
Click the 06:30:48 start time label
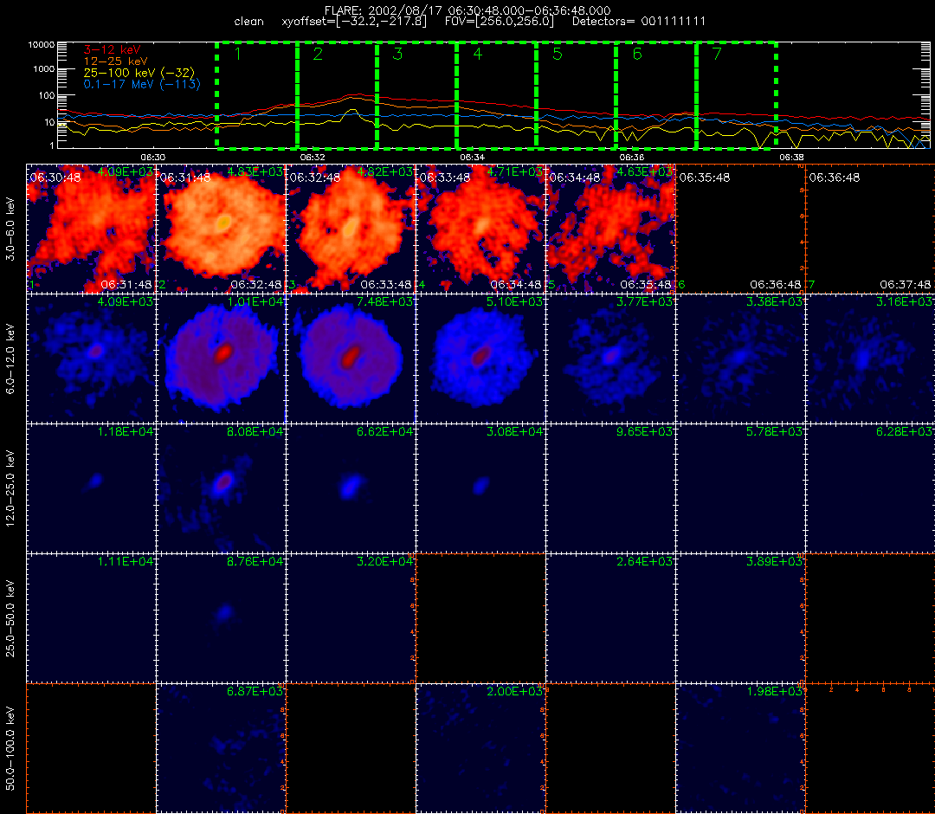(55, 178)
